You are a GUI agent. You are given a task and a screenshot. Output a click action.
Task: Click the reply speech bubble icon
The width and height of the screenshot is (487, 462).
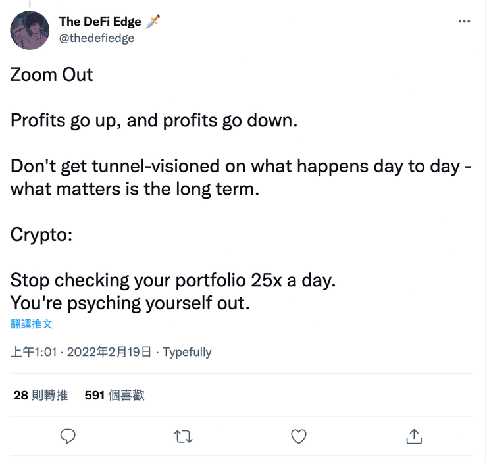pyautogui.click(x=68, y=436)
